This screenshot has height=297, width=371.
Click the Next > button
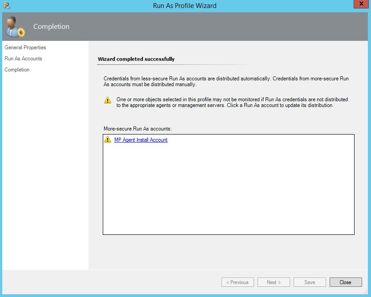pos(274,282)
